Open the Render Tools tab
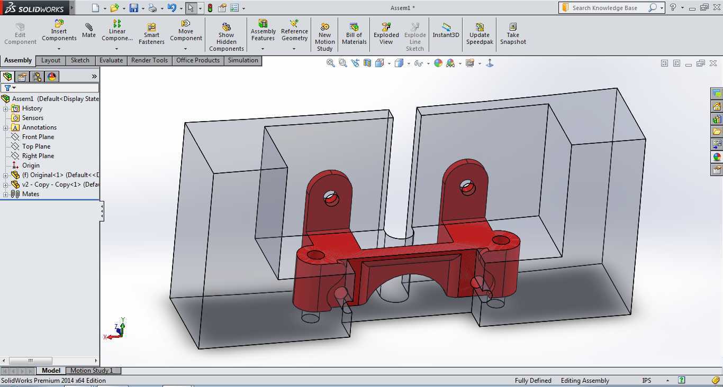The height and width of the screenshot is (387, 723). tap(149, 60)
